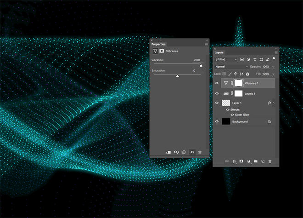303x218 pixels.
Task: Reset Vibrance adjustment to defaults
Action: tap(184, 152)
